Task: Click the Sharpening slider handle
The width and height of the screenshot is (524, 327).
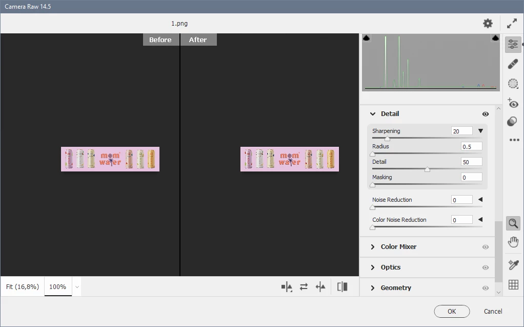Action: (387, 138)
